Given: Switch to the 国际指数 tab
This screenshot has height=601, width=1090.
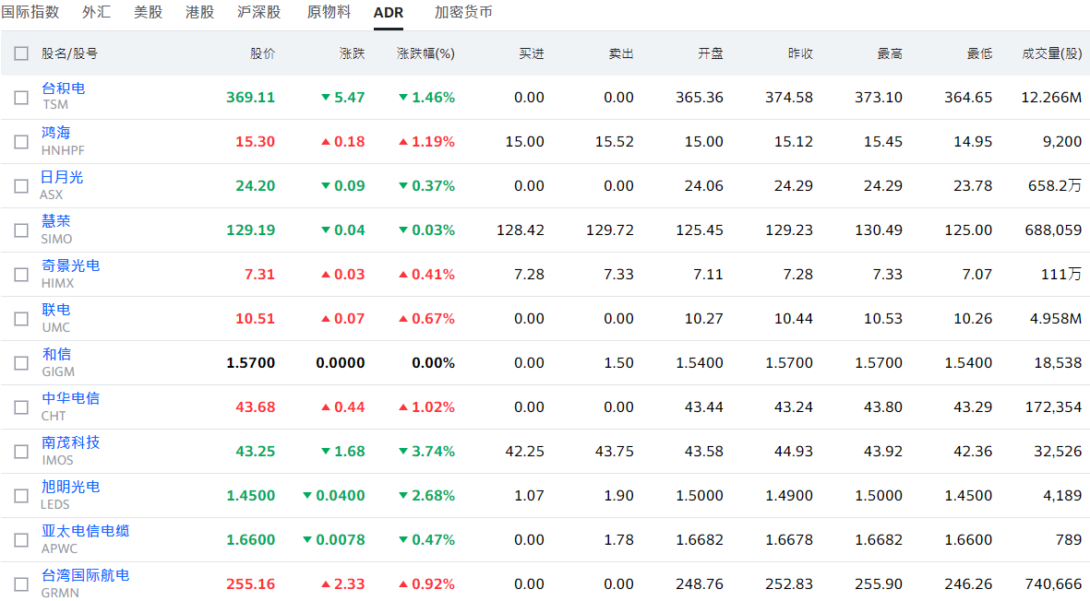Looking at the screenshot, I should 30,12.
